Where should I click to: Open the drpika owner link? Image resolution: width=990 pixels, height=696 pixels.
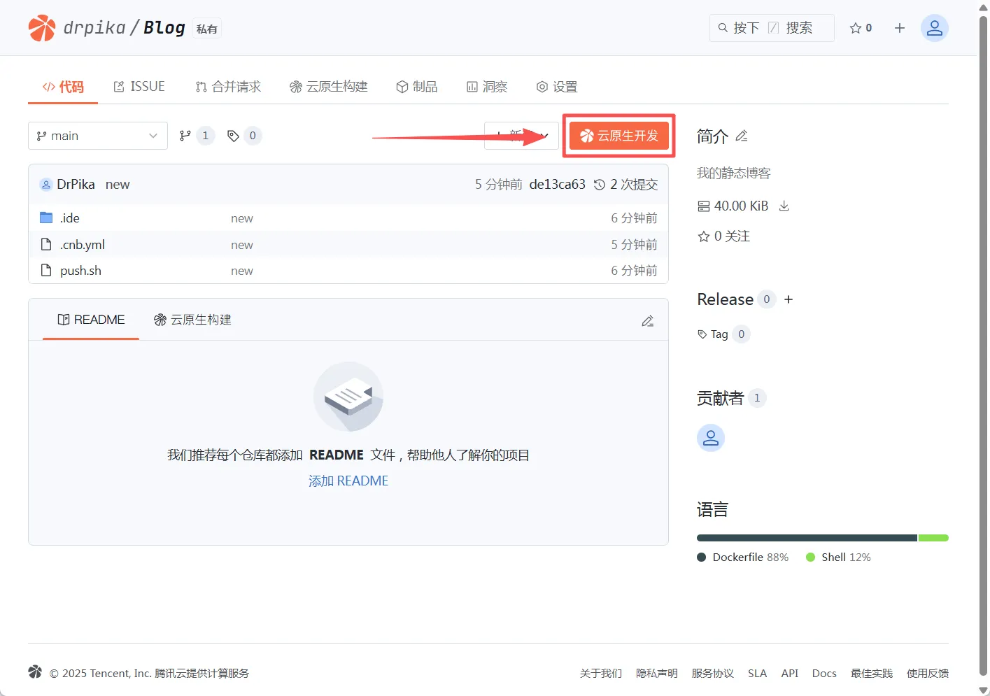[94, 28]
